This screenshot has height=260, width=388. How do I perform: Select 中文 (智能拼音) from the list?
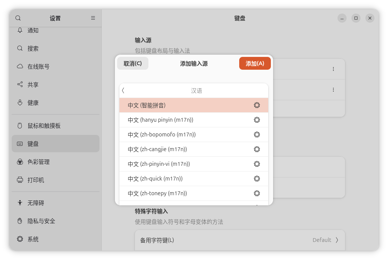tap(147, 105)
